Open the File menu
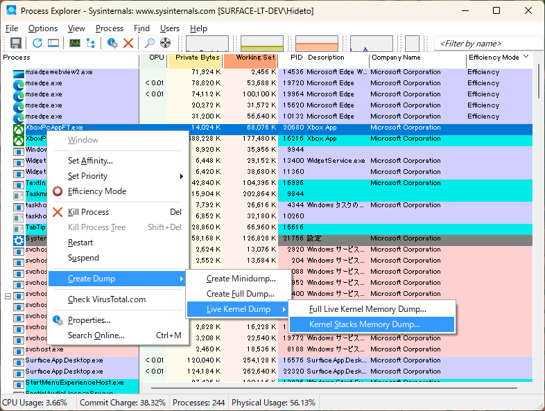Screen dimensions: 545x411 click(12, 28)
